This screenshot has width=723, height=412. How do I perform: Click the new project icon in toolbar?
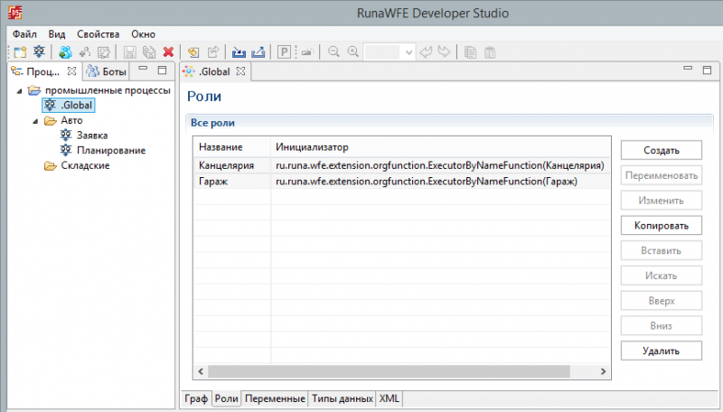tap(20, 52)
